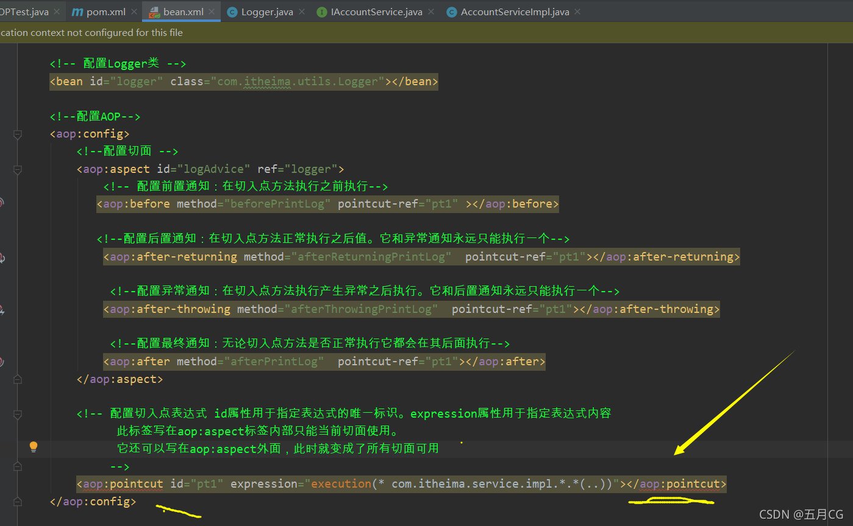Click the aop:after afterPrintLog line
The width and height of the screenshot is (853, 526).
[x=324, y=362]
